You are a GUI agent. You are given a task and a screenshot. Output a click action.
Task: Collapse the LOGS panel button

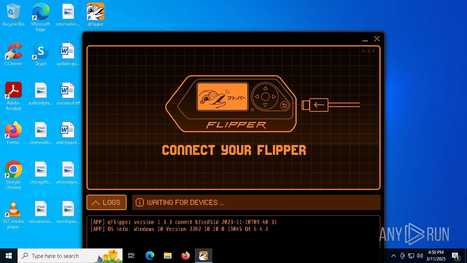[107, 202]
